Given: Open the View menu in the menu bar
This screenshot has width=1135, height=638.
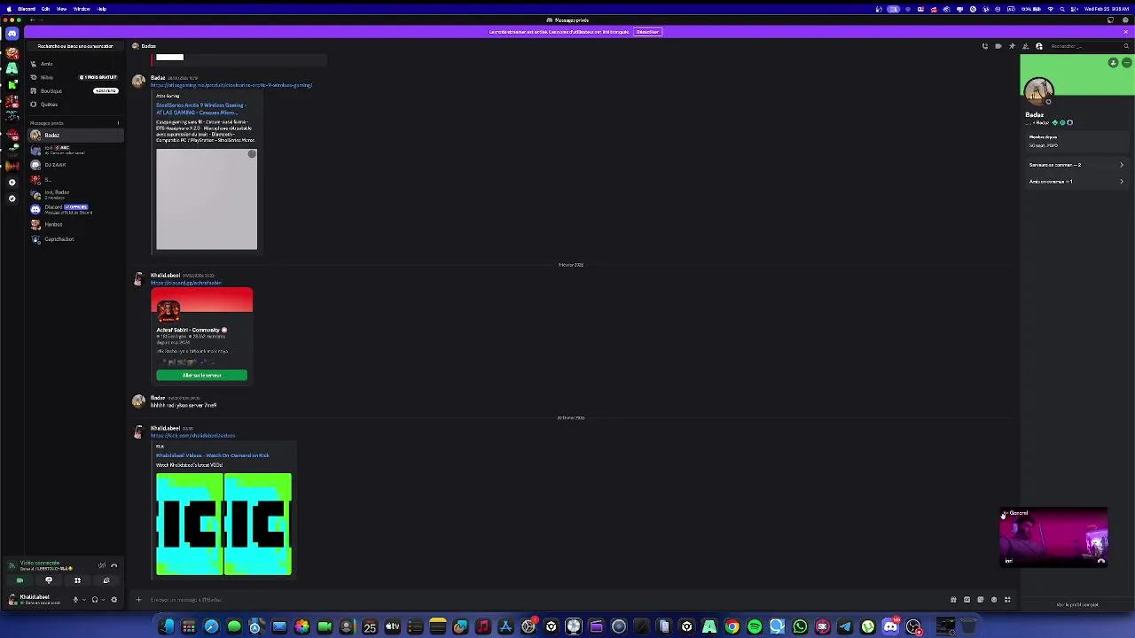Looking at the screenshot, I should tap(62, 9).
